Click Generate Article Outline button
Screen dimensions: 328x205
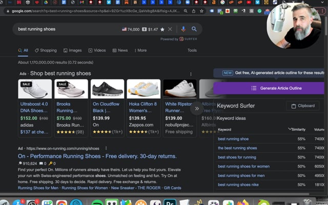tap(269, 88)
